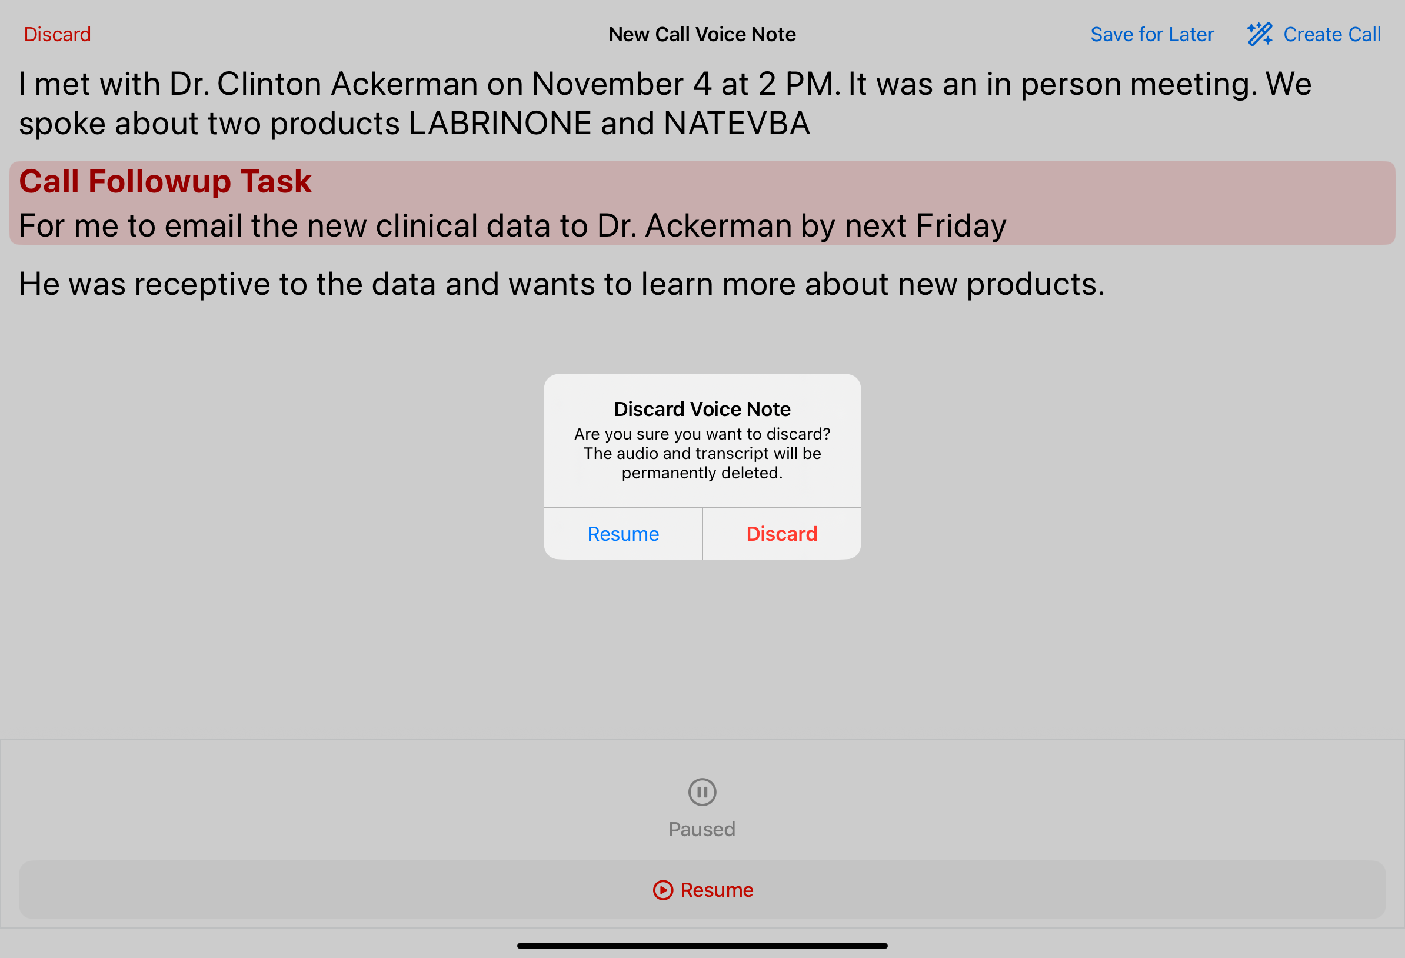Tap the top-left Discard link
The image size is (1405, 958).
click(x=58, y=35)
